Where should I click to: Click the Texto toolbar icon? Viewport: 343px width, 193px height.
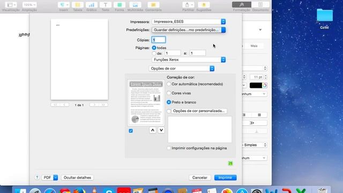pyautogui.click(x=106, y=5)
